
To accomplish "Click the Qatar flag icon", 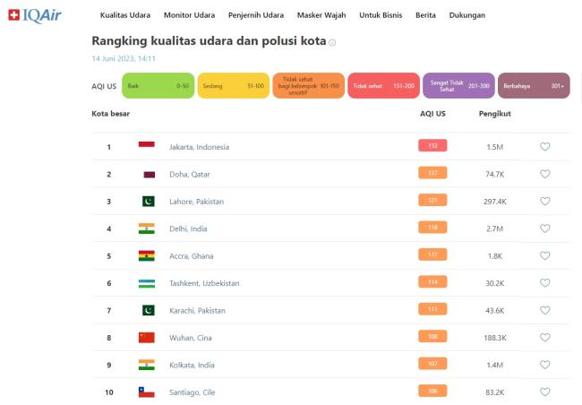I will click(146, 174).
